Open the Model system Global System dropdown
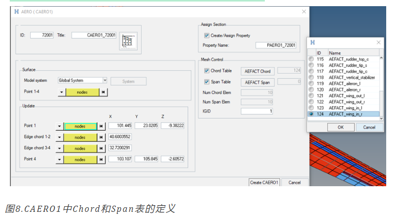This screenshot has width=397, height=218. coord(105,81)
